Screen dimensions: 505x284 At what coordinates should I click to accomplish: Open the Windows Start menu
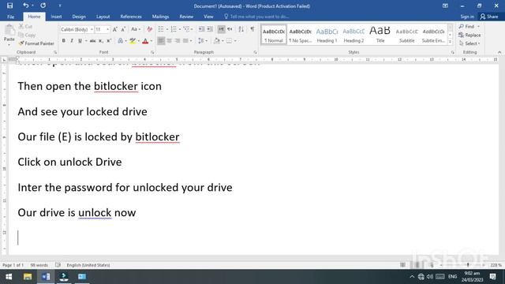click(x=9, y=277)
